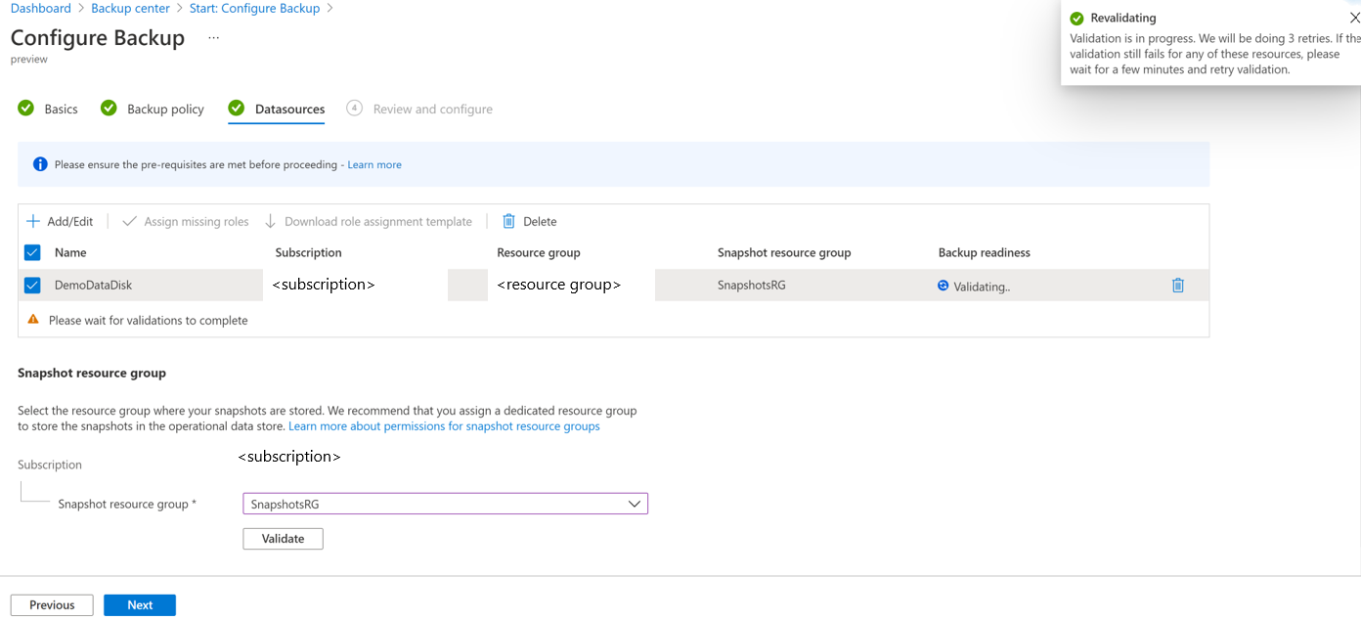The width and height of the screenshot is (1361, 620).
Task: Close the Revalidating notification
Action: [x=1353, y=18]
